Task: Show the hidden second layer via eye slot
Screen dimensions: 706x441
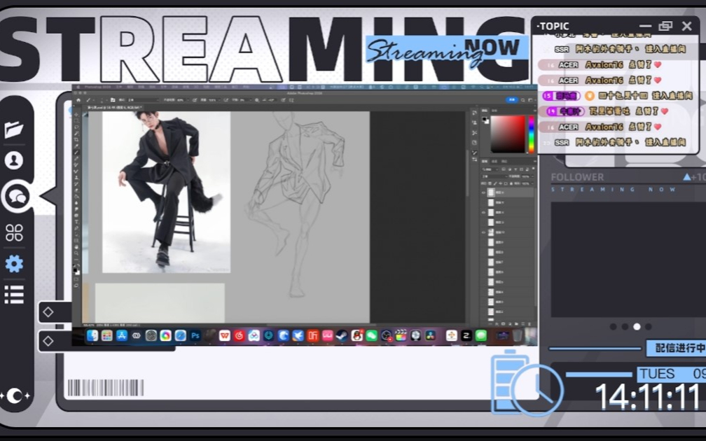Action: 483,202
